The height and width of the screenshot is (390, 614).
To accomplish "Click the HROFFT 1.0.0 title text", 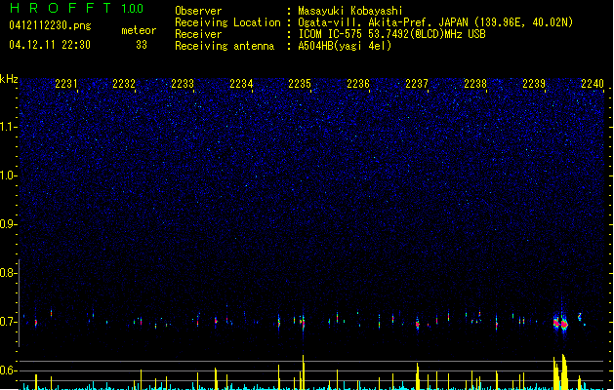I will tap(77, 8).
